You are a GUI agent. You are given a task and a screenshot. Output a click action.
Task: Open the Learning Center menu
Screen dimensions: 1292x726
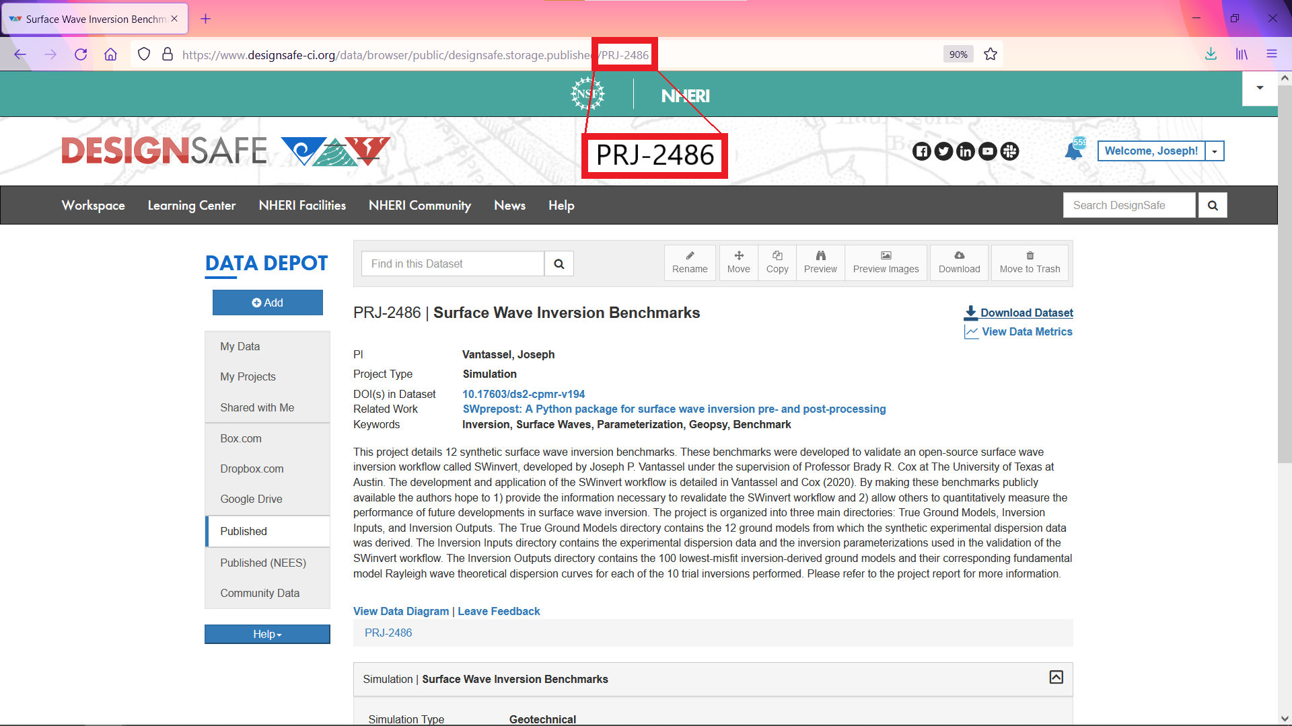click(x=192, y=206)
